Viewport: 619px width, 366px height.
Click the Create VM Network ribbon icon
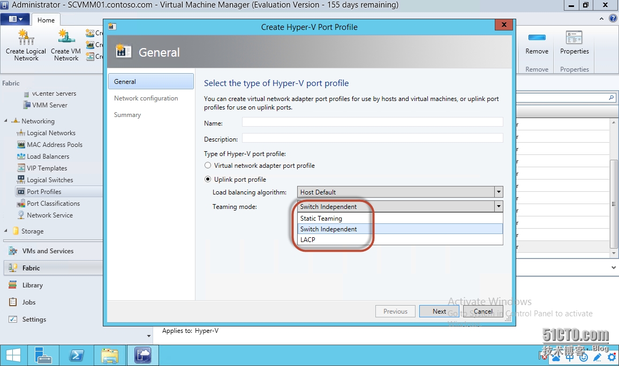click(x=66, y=37)
